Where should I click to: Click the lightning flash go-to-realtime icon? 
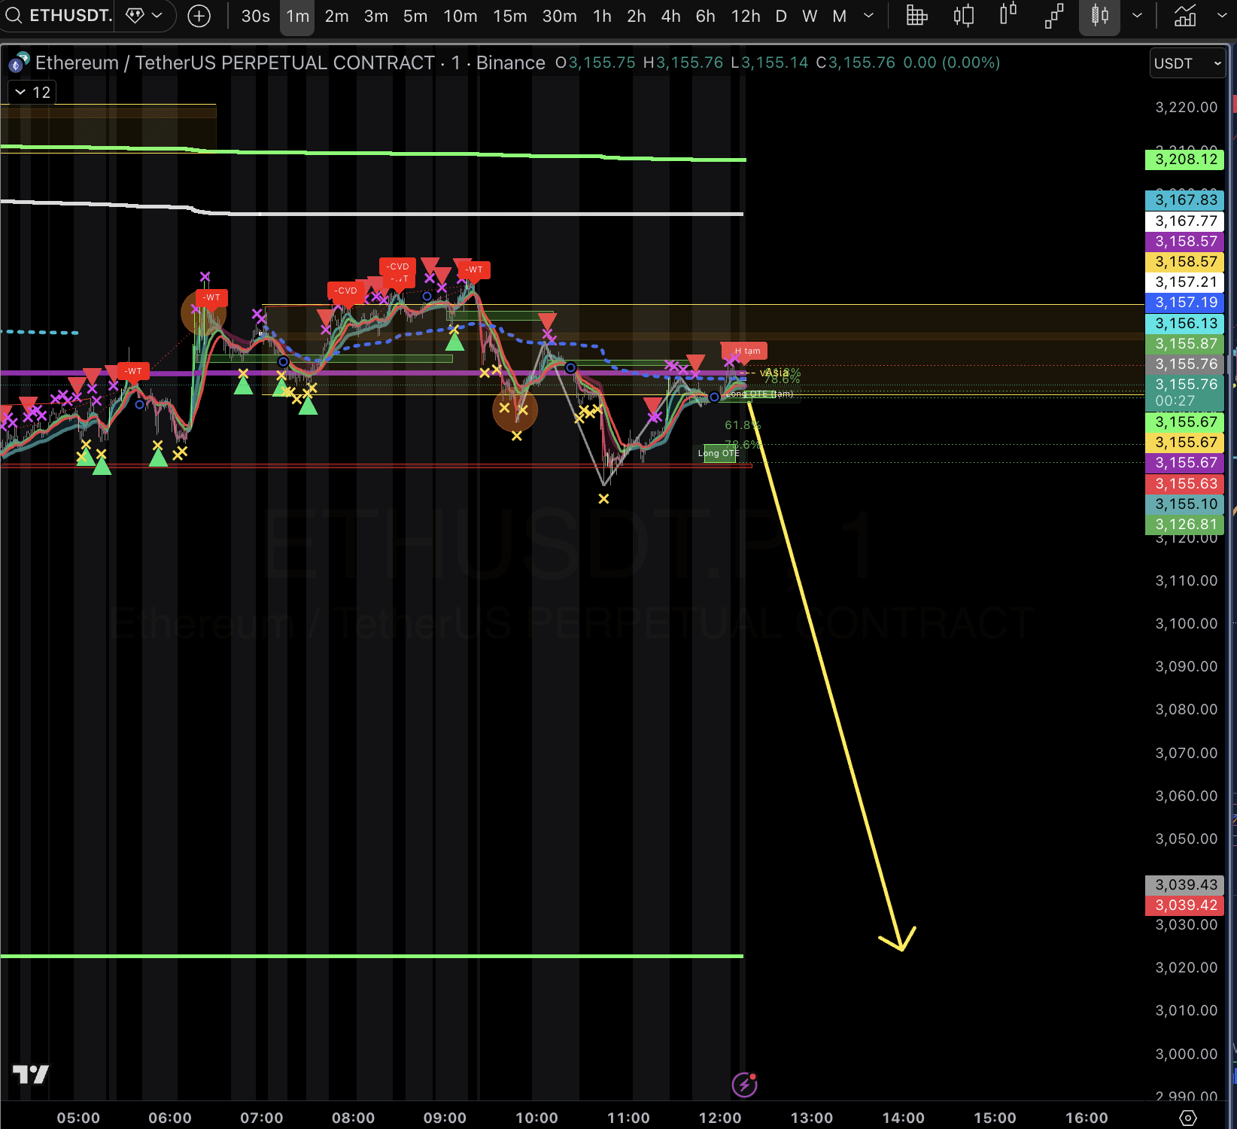pyautogui.click(x=744, y=1085)
